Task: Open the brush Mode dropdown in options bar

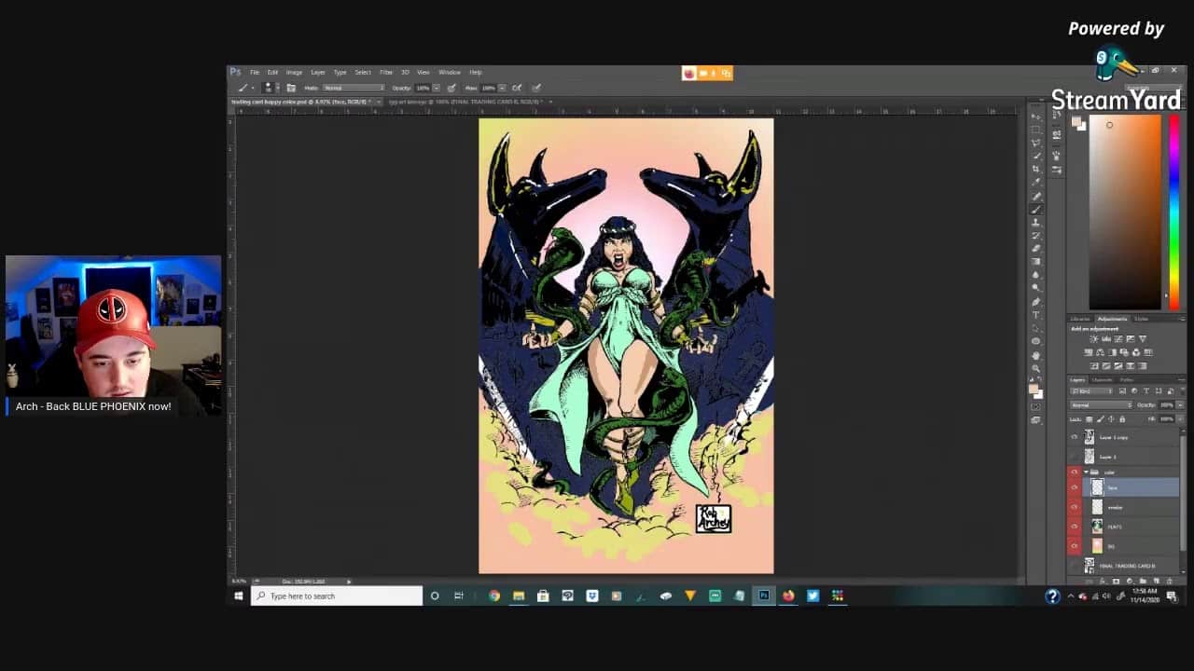Action: click(353, 88)
